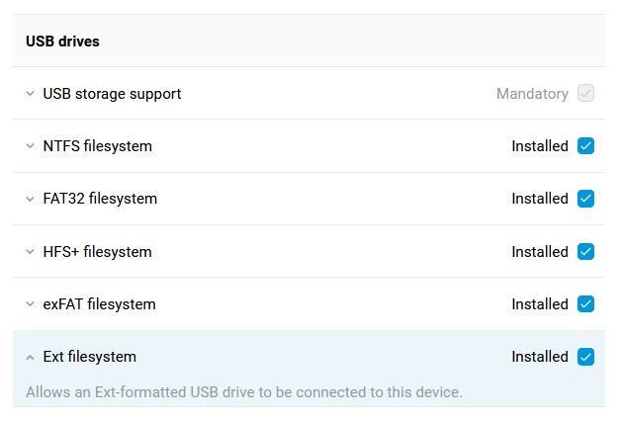This screenshot has width=620, height=421.
Task: Select the exFAT filesystem label
Action: (x=99, y=304)
